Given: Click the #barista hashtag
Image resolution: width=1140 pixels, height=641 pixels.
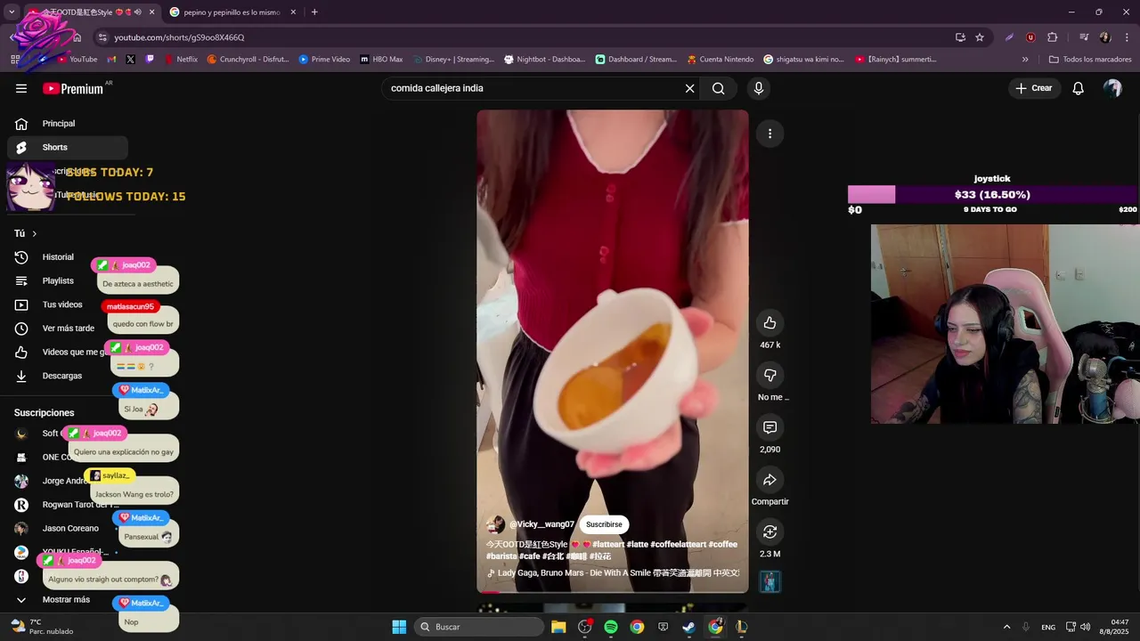Looking at the screenshot, I should click(501, 556).
